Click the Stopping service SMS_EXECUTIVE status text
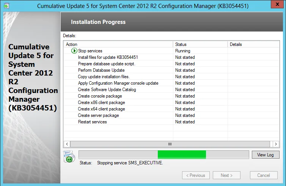Screen dimensions: 286x186 130,162
